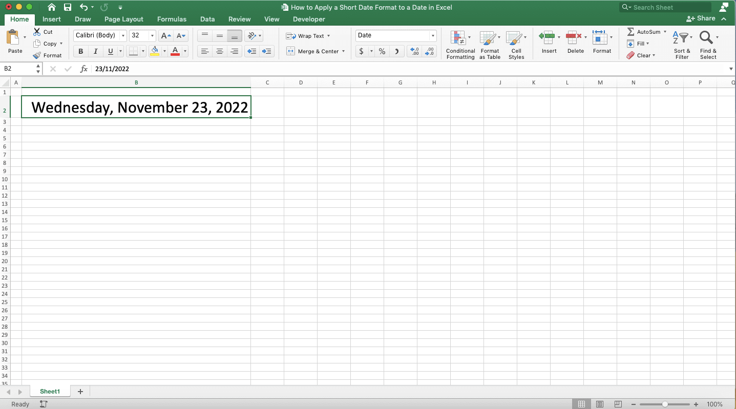Switch to the Formulas ribbon tab
Screen dimensions: 736x409
pos(172,19)
